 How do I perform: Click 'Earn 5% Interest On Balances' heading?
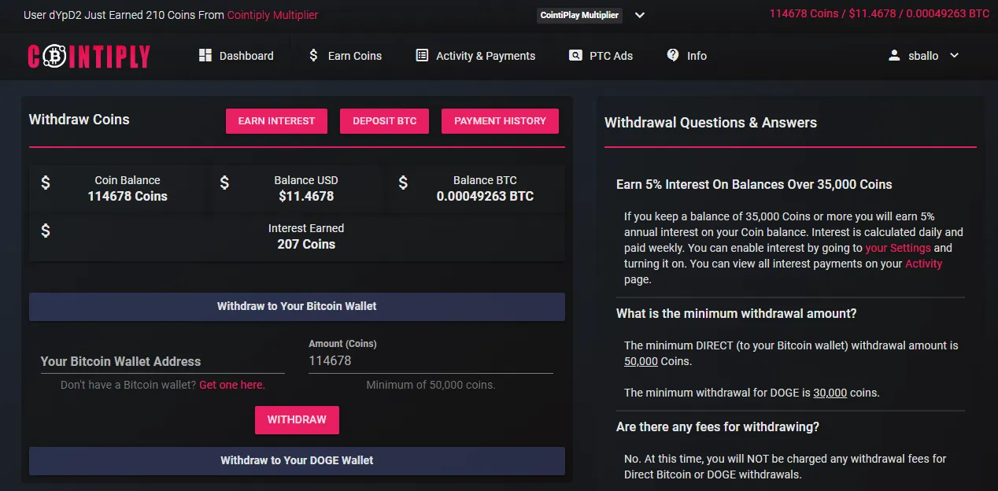[754, 184]
